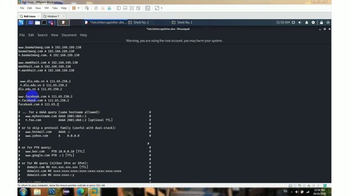Close the Windows 7 VM tab

[63, 16]
